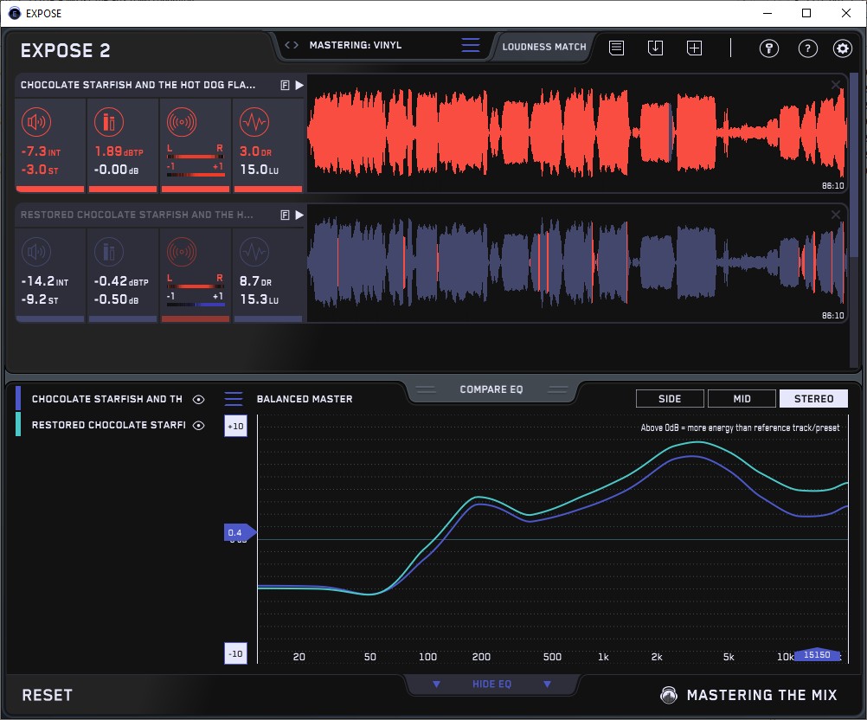
Task: Click the Reset button
Action: 48,695
